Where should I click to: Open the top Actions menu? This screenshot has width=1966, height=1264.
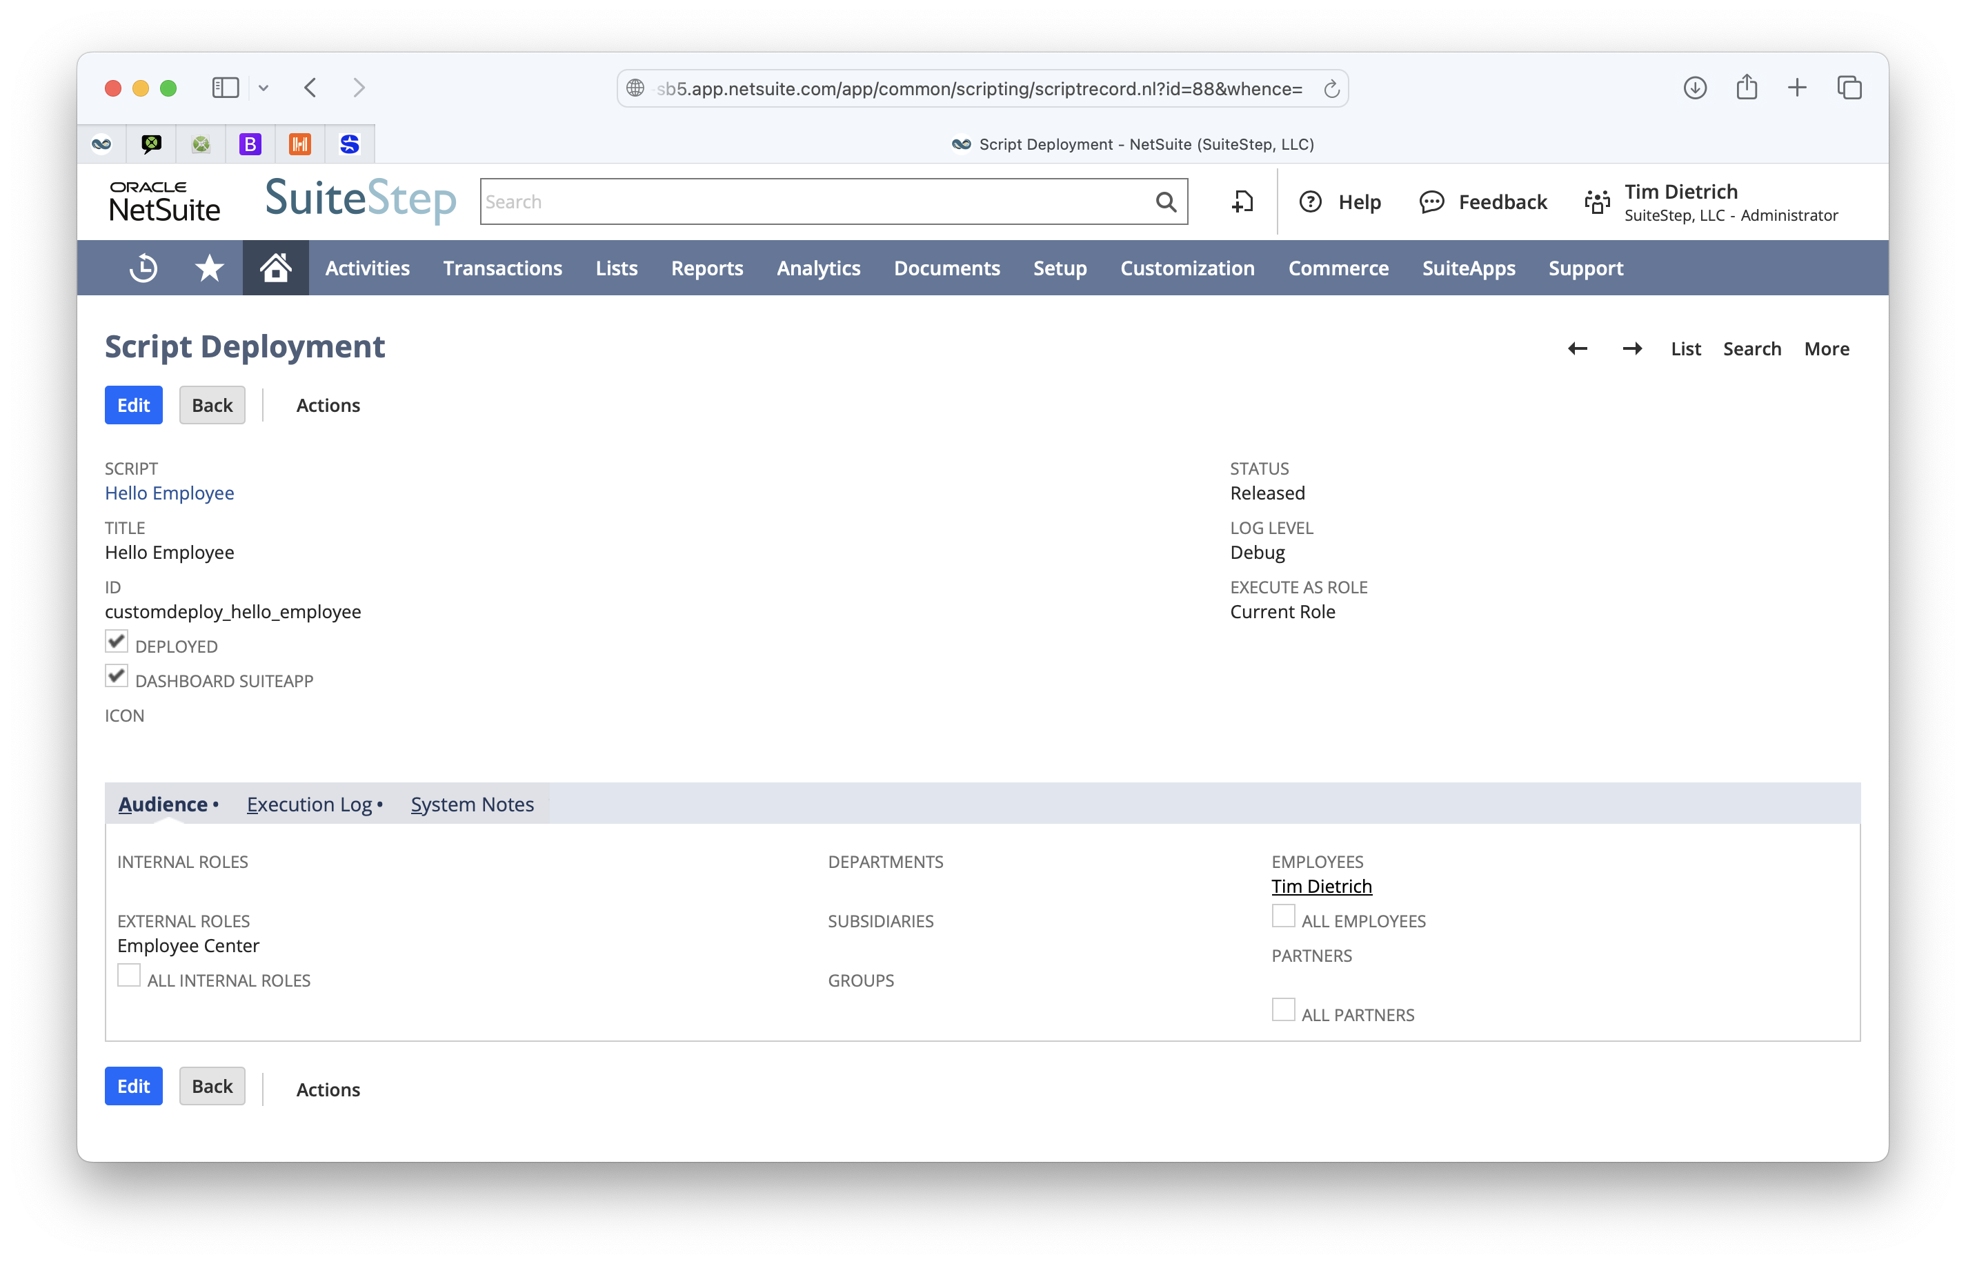point(328,406)
